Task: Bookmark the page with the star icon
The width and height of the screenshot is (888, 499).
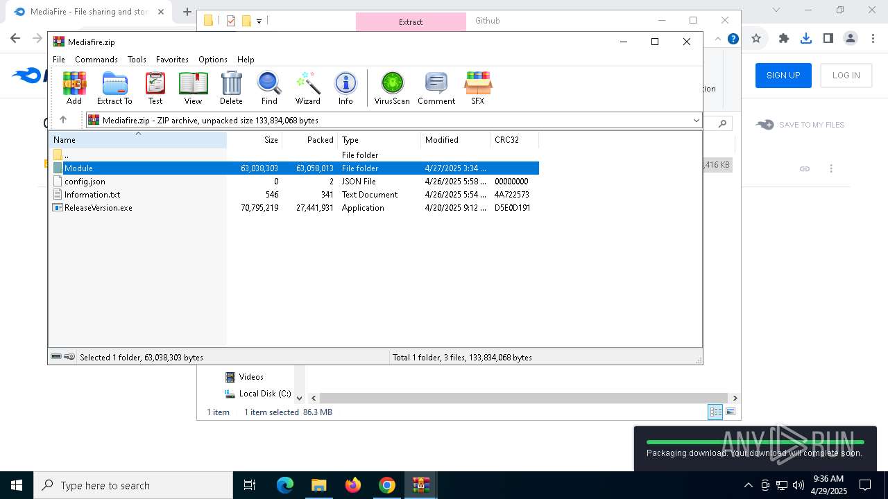Action: (756, 39)
